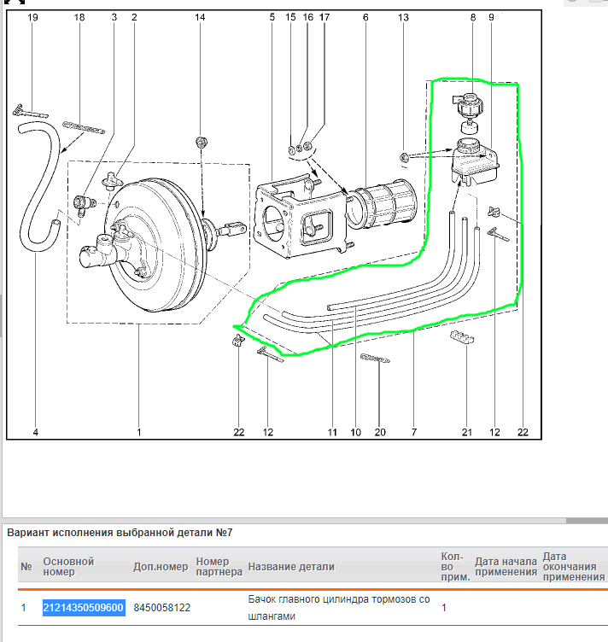Click callout 12 next to callout 11
Viewport: 608px width, 642px height.
(268, 432)
